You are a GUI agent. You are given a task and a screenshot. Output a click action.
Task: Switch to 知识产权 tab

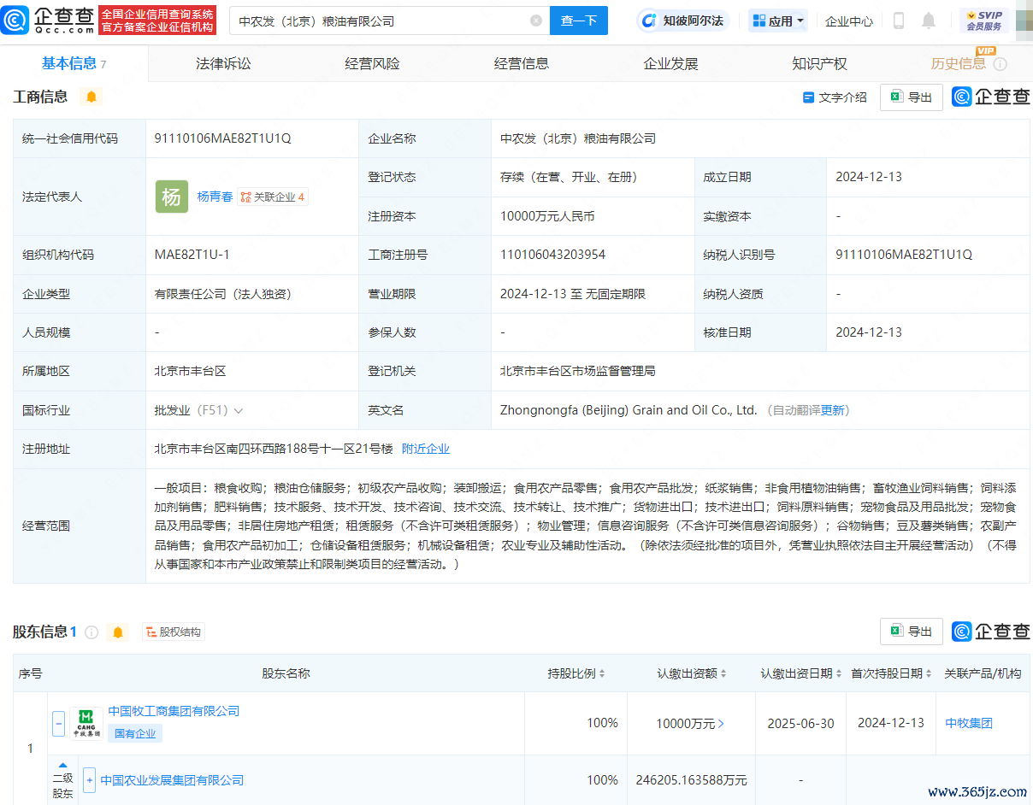820,64
